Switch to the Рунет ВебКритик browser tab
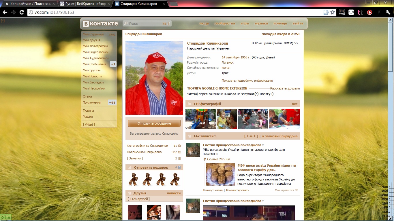Image resolution: width=394 pixels, height=221 pixels. pos(85,4)
